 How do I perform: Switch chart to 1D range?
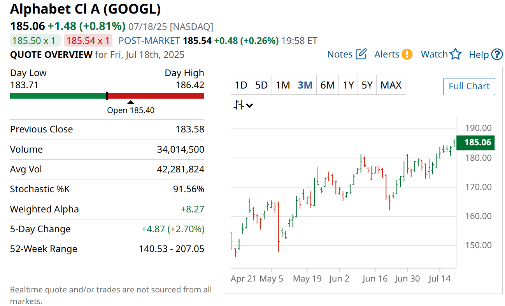(241, 85)
